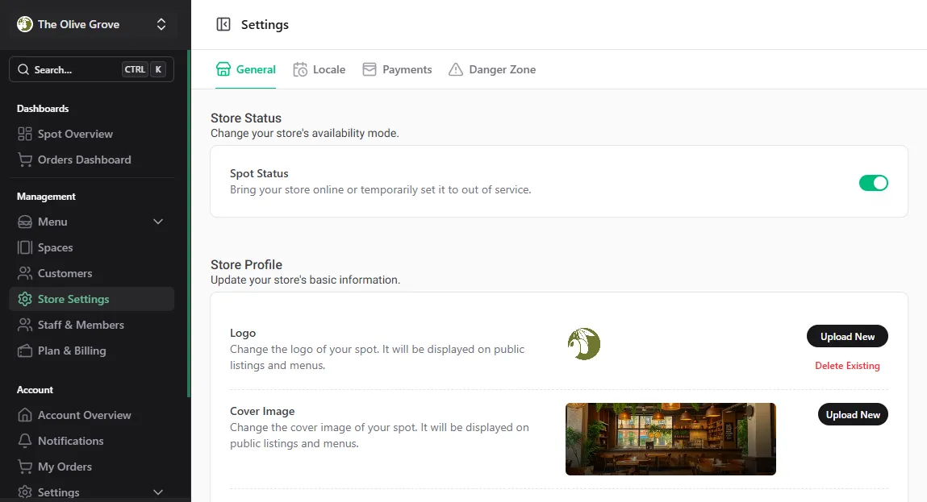Image resolution: width=927 pixels, height=502 pixels.
Task: Open Customers via the people icon
Action: [x=25, y=273]
